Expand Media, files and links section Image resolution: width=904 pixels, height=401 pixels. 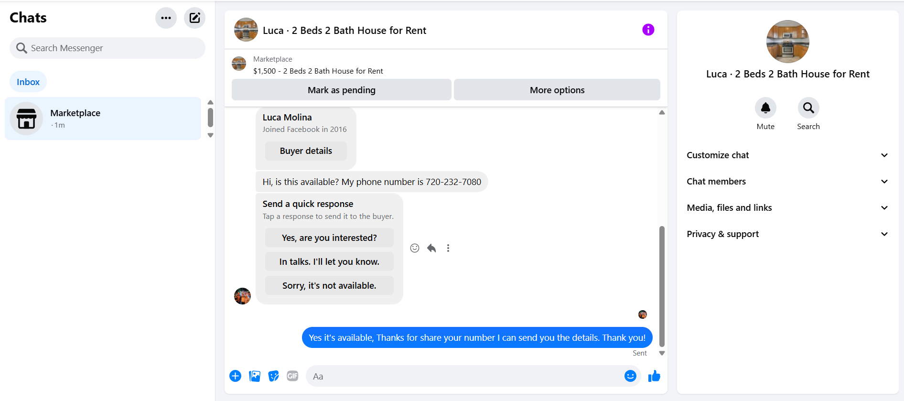click(x=787, y=208)
